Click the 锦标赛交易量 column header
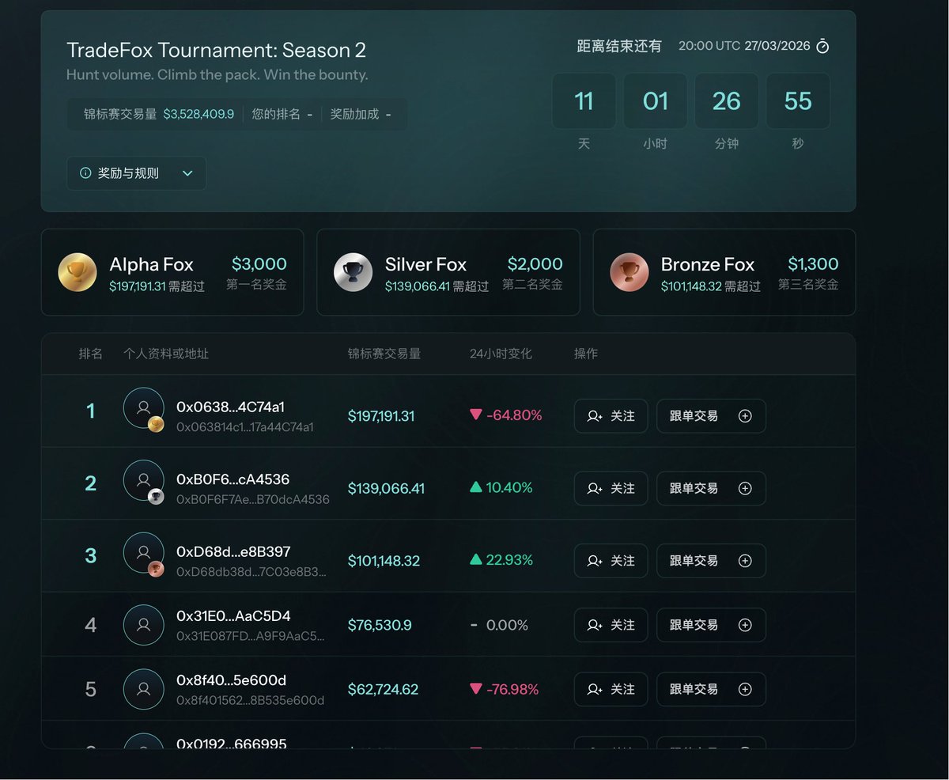949x780 pixels. [x=384, y=354]
